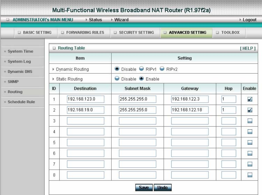The width and height of the screenshot is (262, 195).
Task: Click empty Gateway field in row 3
Action: (190, 121)
